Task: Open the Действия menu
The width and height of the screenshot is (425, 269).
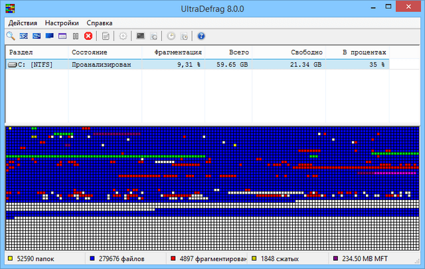Action: [23, 23]
